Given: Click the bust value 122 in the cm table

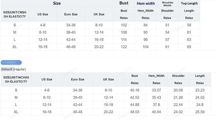Looking at the screenshot, I should pyautogui.click(x=124, y=47).
